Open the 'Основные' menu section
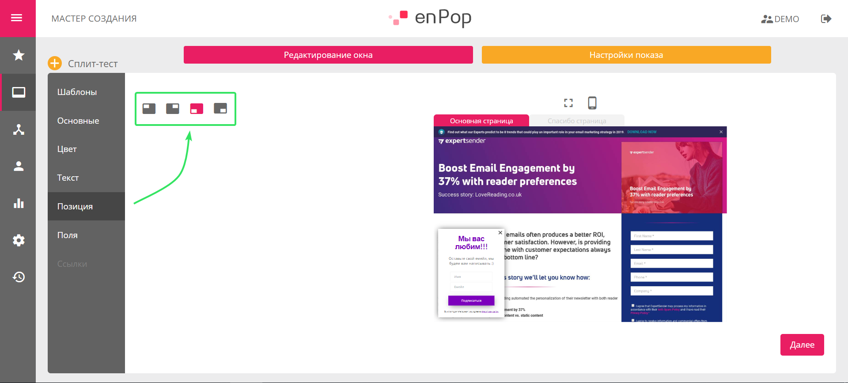The width and height of the screenshot is (848, 383). 86,121
